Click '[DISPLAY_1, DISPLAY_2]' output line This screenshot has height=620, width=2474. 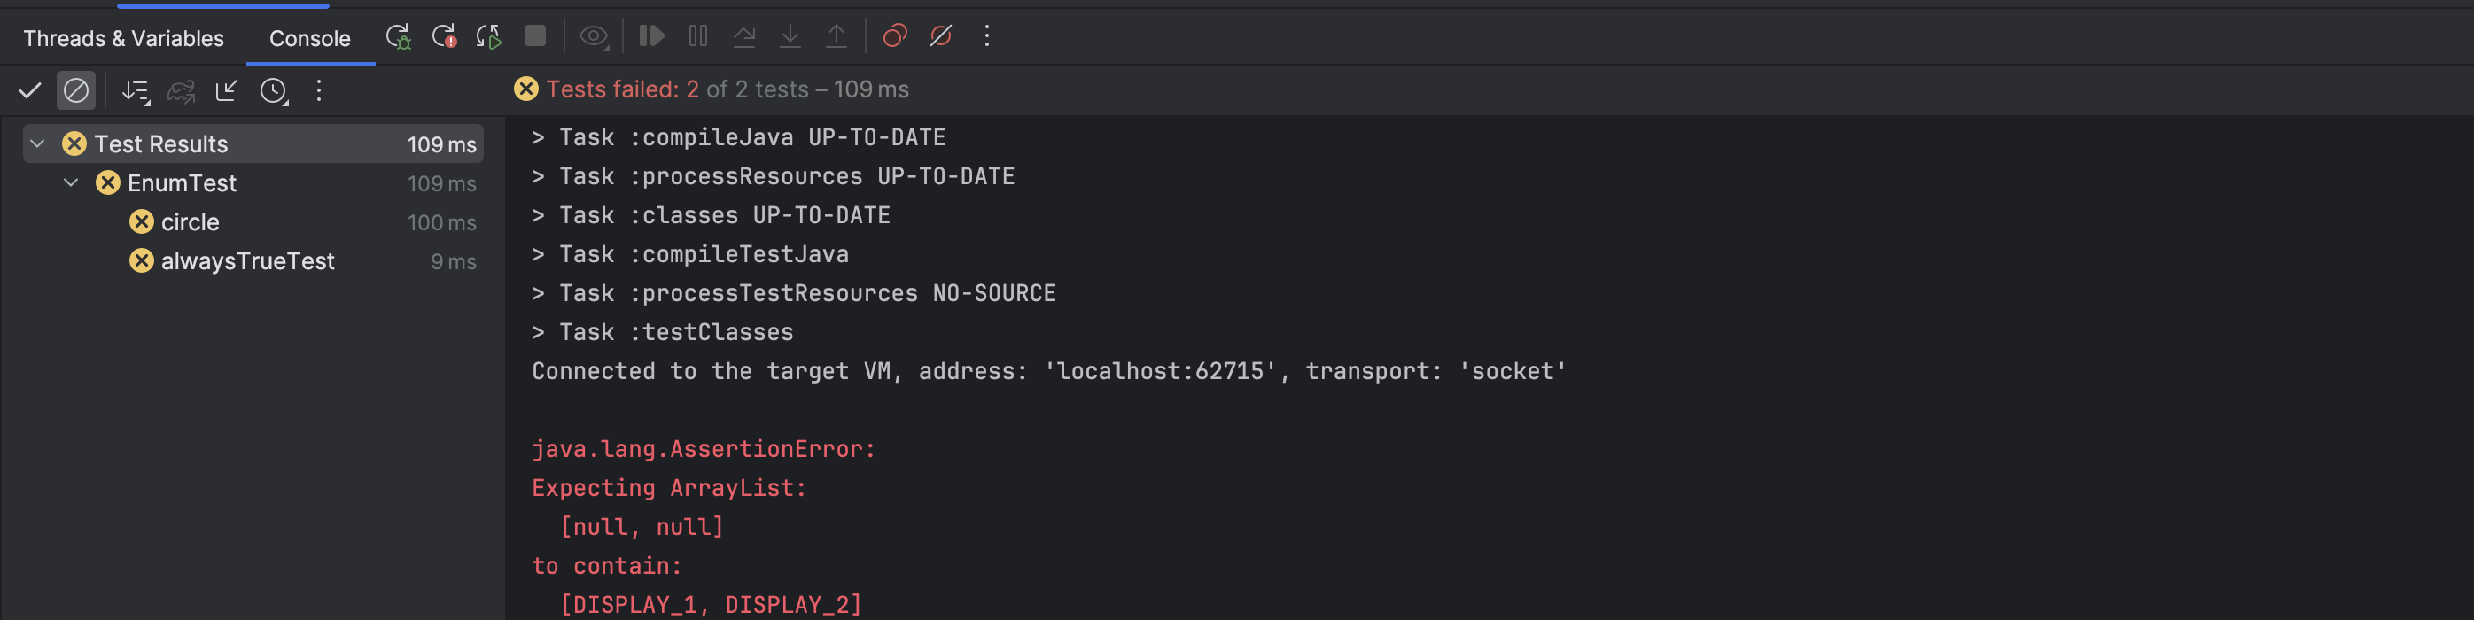coord(711,605)
